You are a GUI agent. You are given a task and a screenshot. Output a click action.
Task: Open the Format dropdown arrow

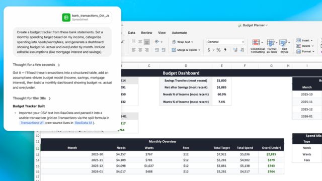pyautogui.click(x=313, y=52)
